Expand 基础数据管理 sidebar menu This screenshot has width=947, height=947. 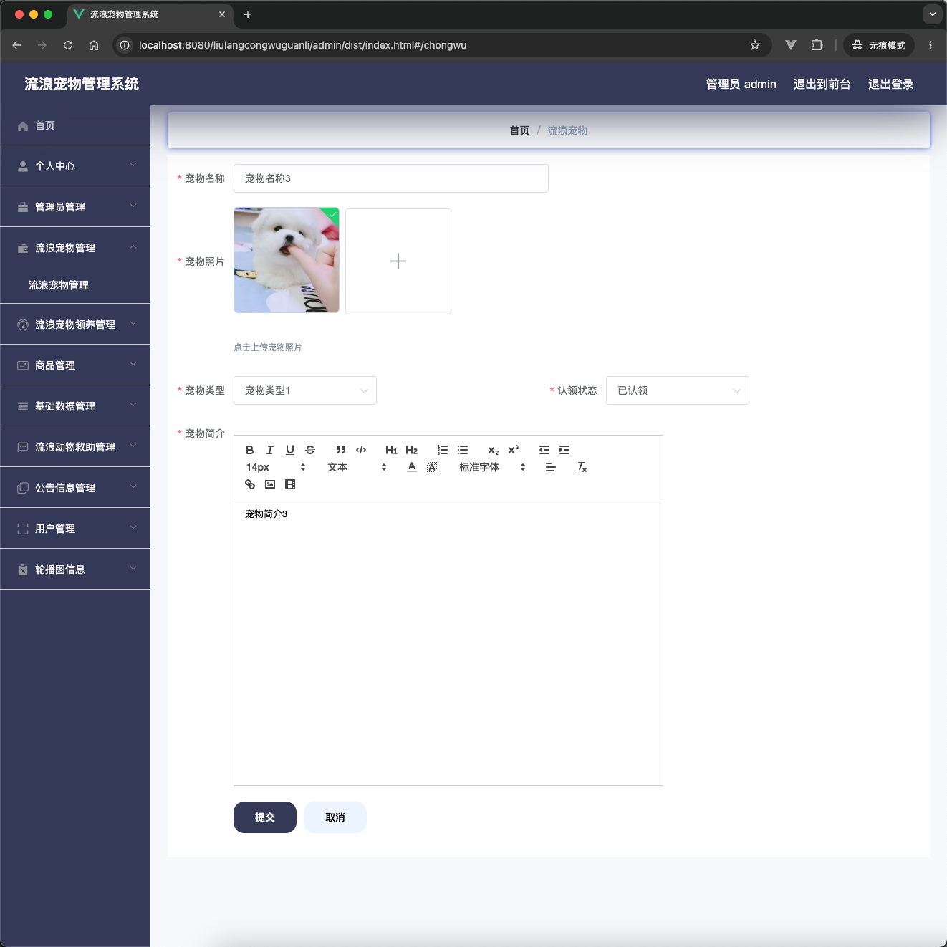[75, 406]
